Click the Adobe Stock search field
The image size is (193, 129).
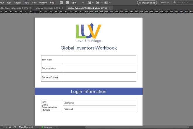tap(183, 2)
